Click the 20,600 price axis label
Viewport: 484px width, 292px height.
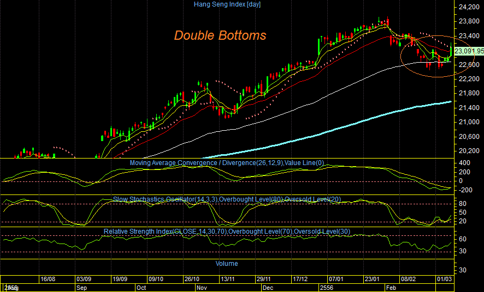[469, 137]
